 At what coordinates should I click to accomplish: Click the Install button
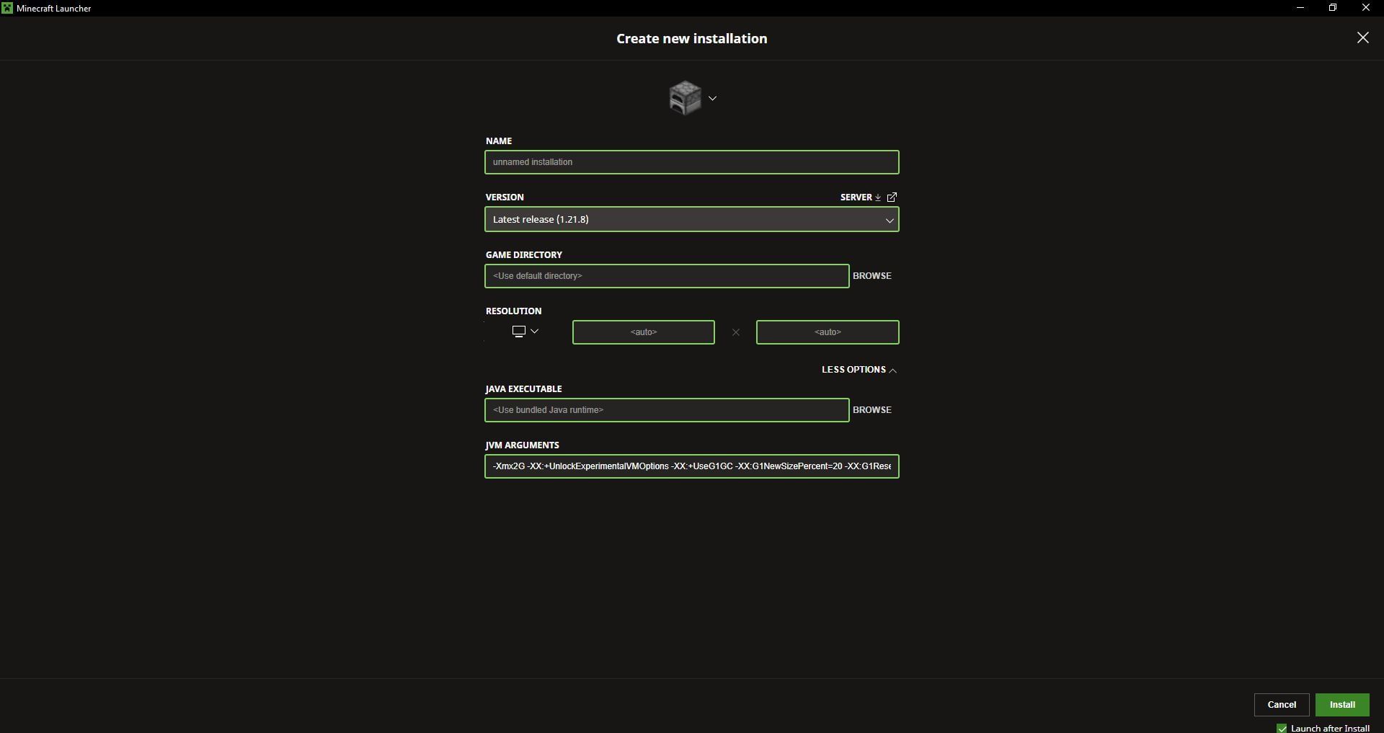point(1342,705)
